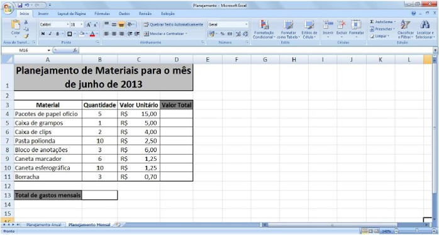Click the decrease indent icon
Image resolution: width=439 pixels, height=235 pixels.
click(x=130, y=34)
